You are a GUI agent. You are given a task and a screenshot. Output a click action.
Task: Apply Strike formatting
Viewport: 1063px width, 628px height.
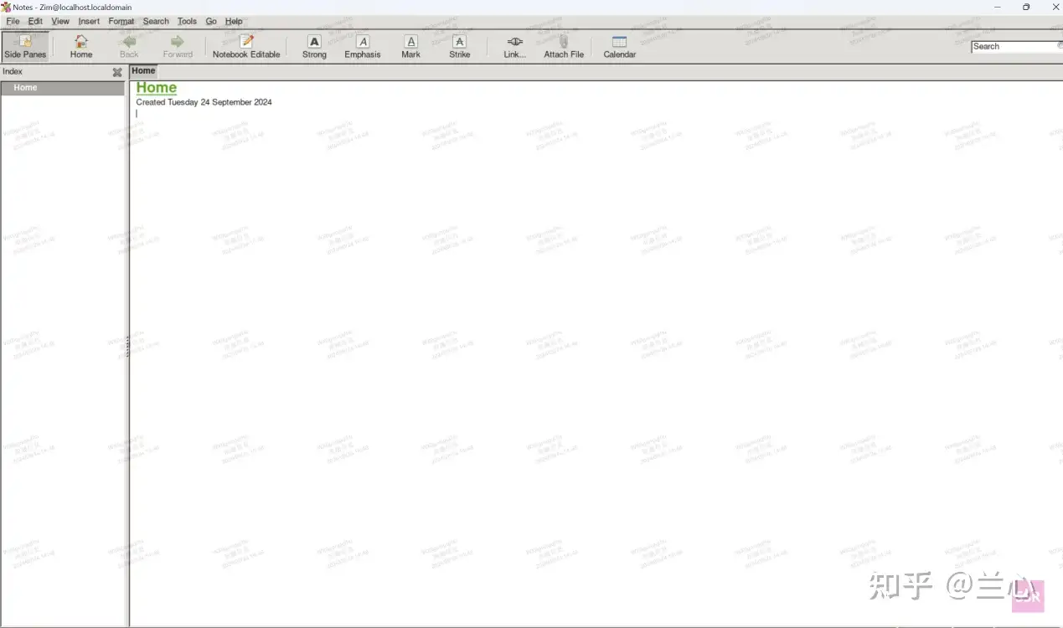(x=460, y=46)
